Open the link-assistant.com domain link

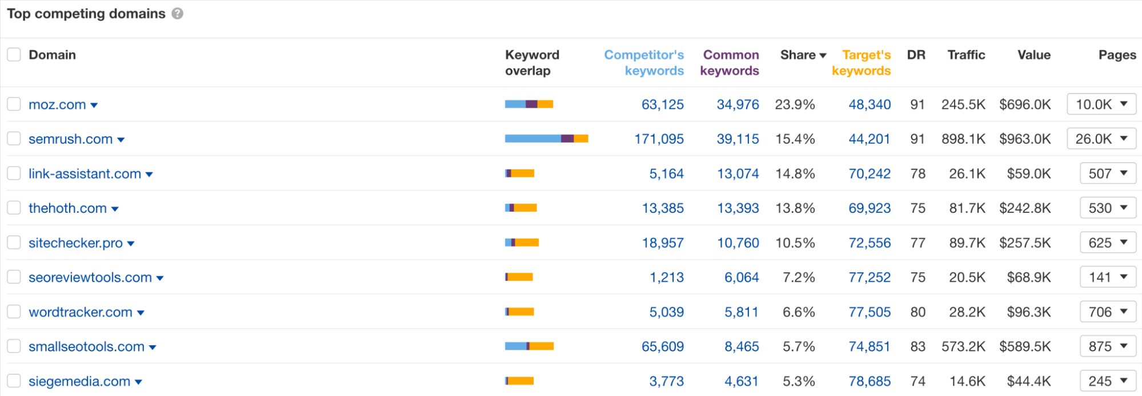tap(85, 174)
